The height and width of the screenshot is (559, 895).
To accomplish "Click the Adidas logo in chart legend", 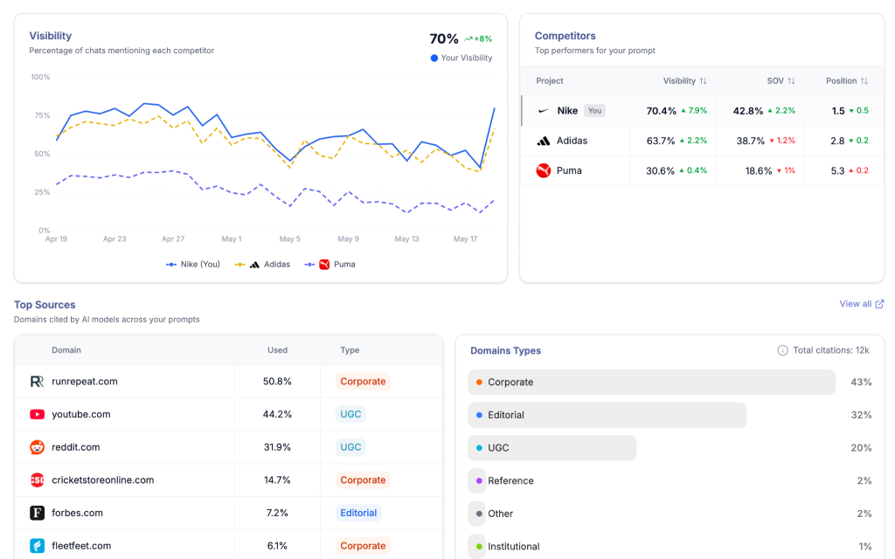I will coord(254,265).
